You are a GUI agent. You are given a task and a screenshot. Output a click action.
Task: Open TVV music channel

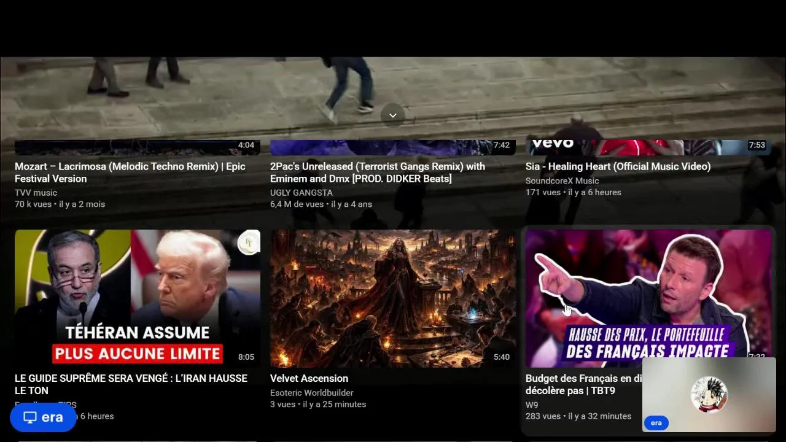36,193
